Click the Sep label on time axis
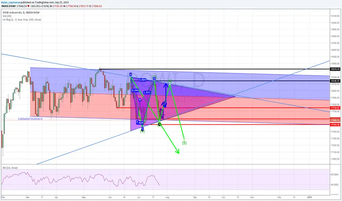Image resolution: width=342 pixels, height=201 pixels. click(195, 197)
